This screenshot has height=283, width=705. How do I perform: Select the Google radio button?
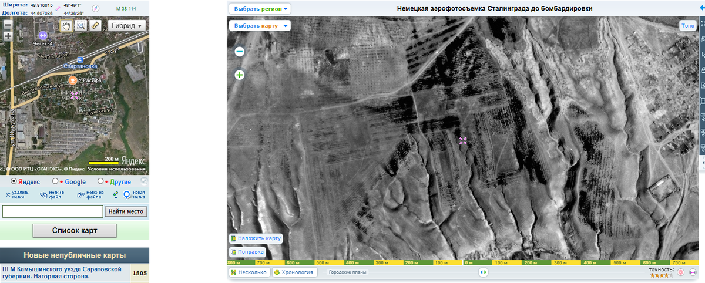pos(55,181)
